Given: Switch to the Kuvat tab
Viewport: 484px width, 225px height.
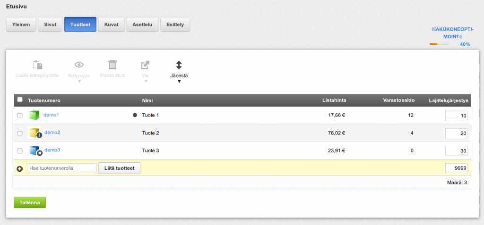Looking at the screenshot, I should (x=112, y=25).
